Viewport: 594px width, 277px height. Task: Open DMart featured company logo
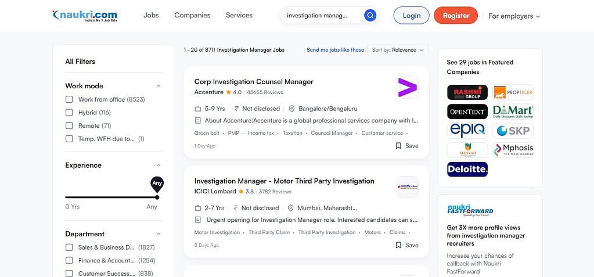[x=513, y=111]
